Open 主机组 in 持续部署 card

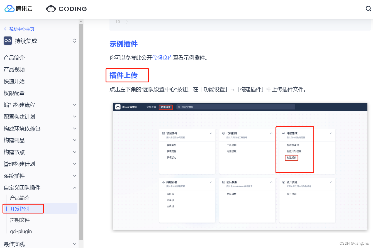(170, 207)
